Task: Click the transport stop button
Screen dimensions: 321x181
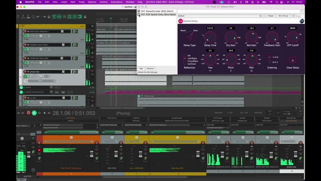Action: pyautogui.click(x=44, y=113)
